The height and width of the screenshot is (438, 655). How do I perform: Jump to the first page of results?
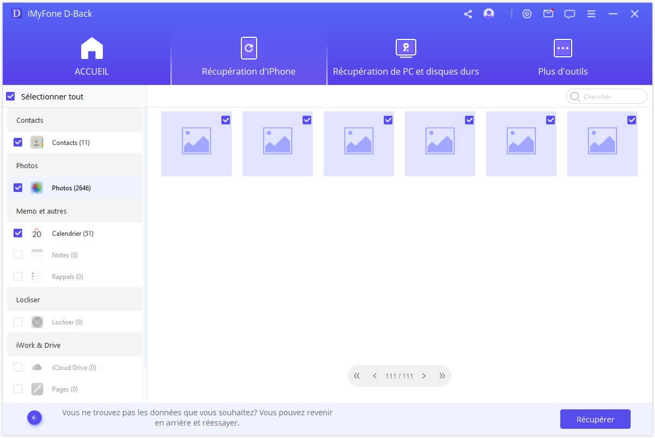[357, 376]
